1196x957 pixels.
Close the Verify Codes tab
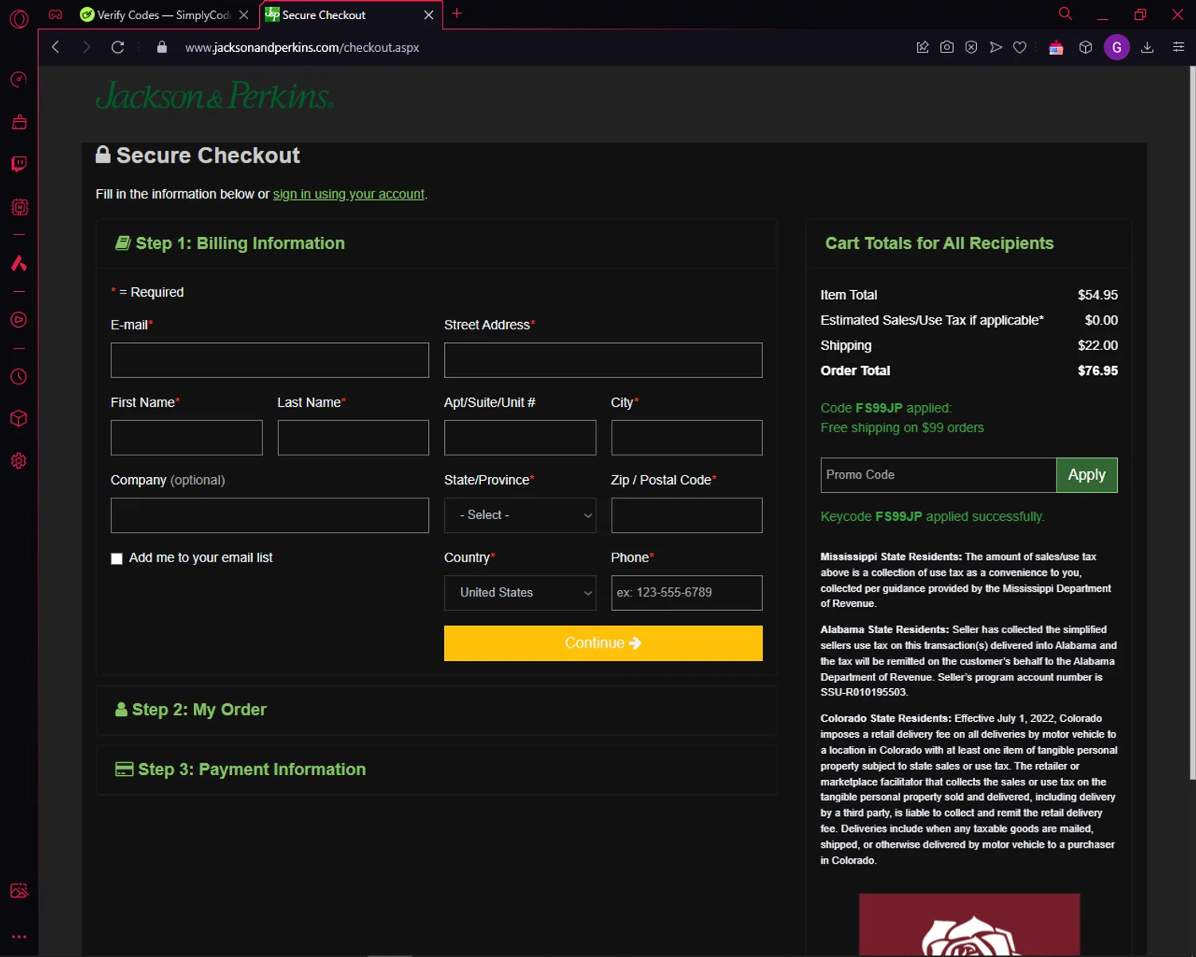[x=244, y=15]
